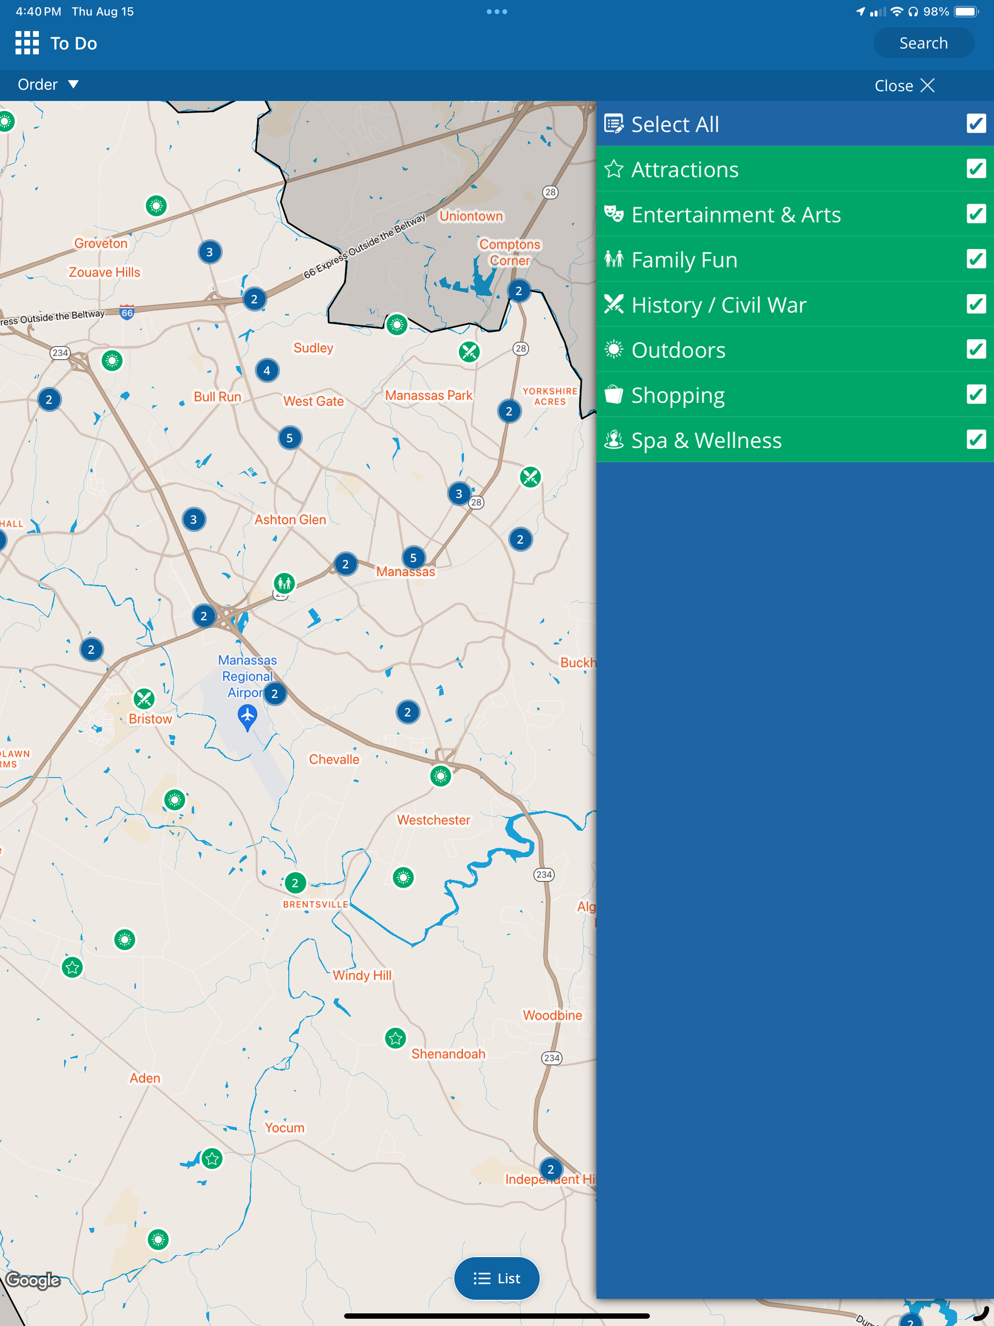The image size is (994, 1326).
Task: Open cluster 2 near Independent Hill
Action: click(x=550, y=1169)
